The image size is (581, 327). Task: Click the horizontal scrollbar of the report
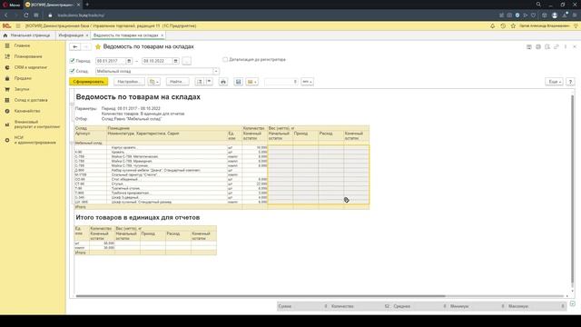[x=261, y=296]
